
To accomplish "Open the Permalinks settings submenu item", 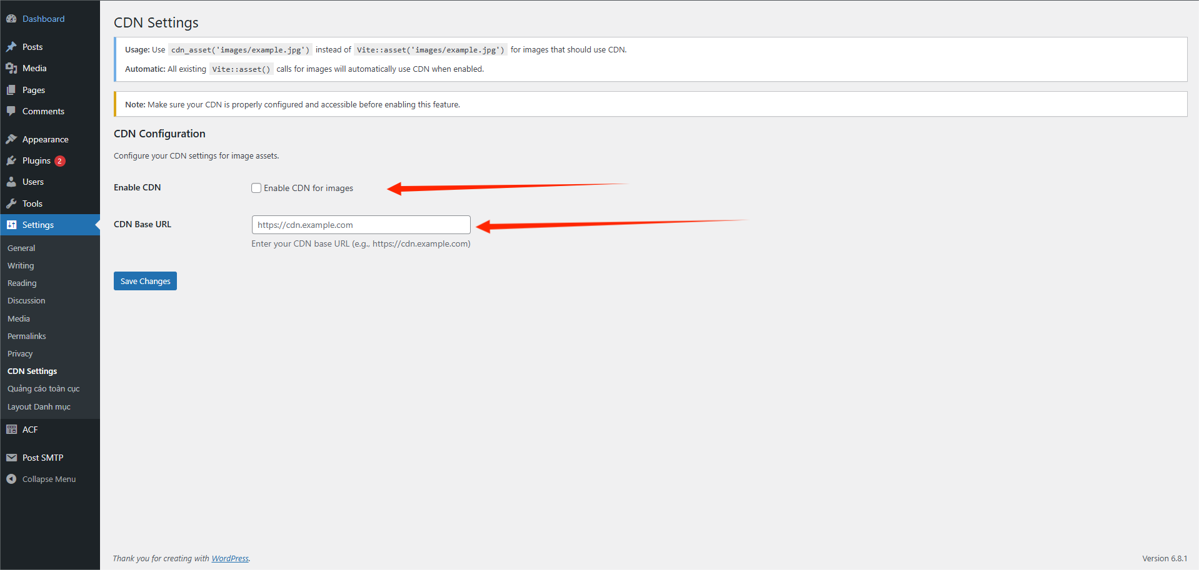I will [x=27, y=336].
